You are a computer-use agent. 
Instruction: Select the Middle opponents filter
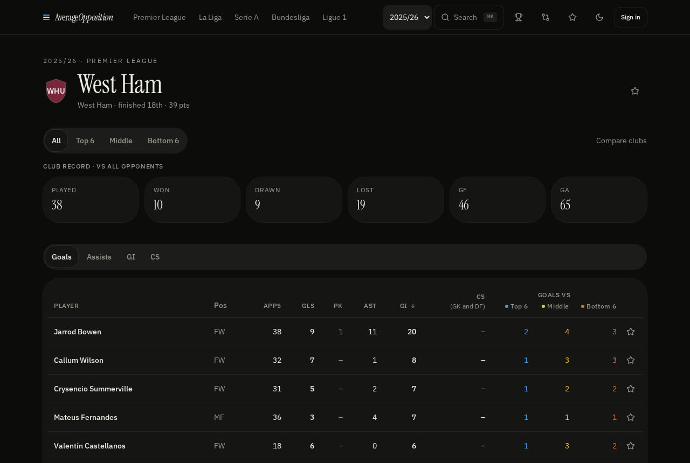121,141
